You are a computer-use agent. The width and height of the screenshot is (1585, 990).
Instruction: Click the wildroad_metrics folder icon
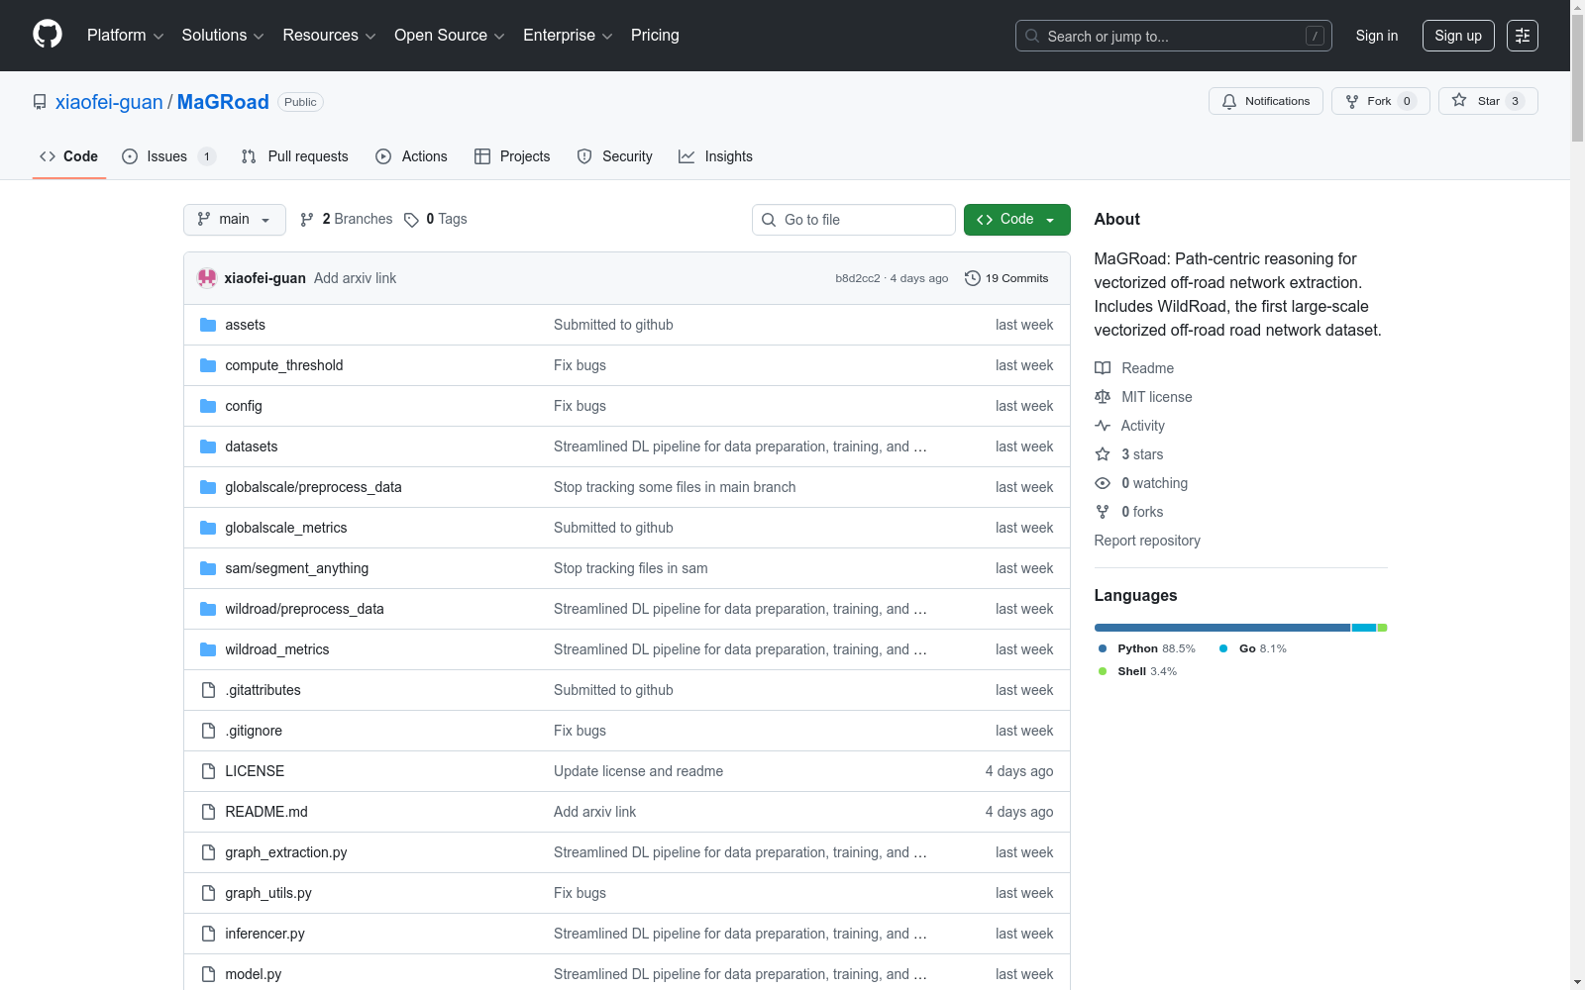point(208,649)
